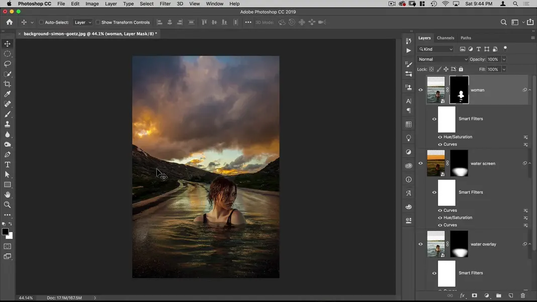
Task: Select the Clone Stamp tool
Action: point(7,124)
